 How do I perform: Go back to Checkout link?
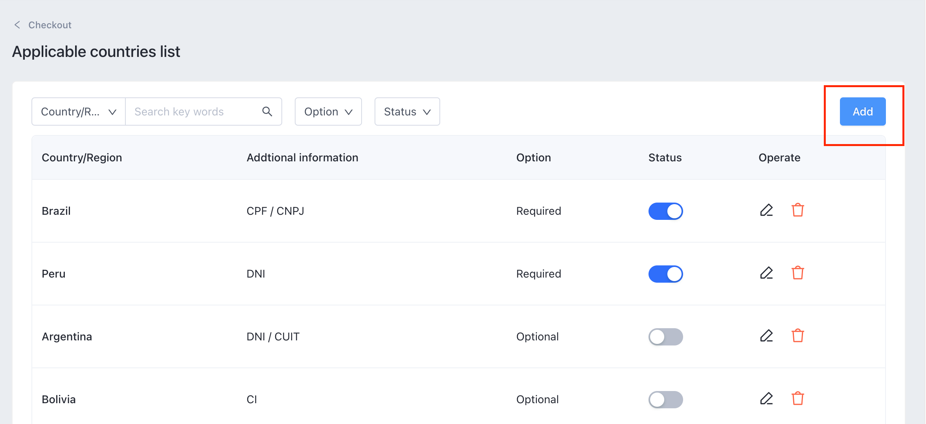pyautogui.click(x=50, y=25)
